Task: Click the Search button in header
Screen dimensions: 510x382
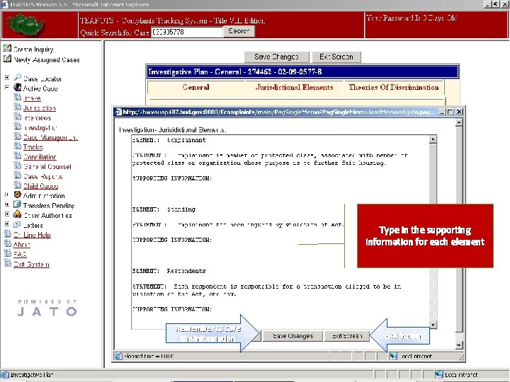Action: 239,31
